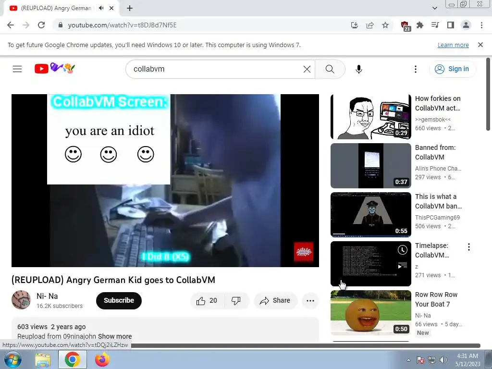Open Chrome profile avatar
This screenshot has height=369, width=492.
[x=466, y=25]
